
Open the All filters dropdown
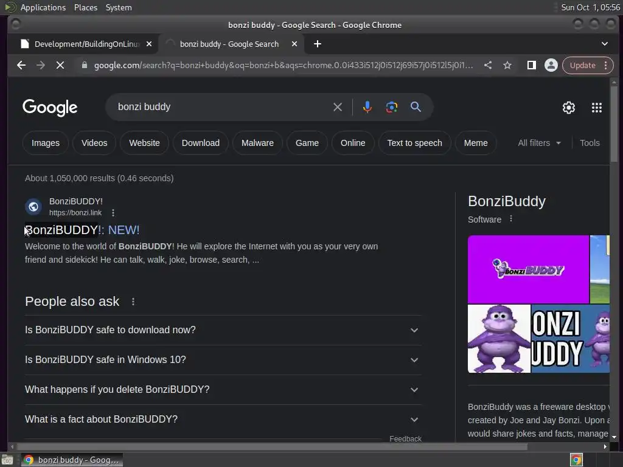click(x=540, y=143)
